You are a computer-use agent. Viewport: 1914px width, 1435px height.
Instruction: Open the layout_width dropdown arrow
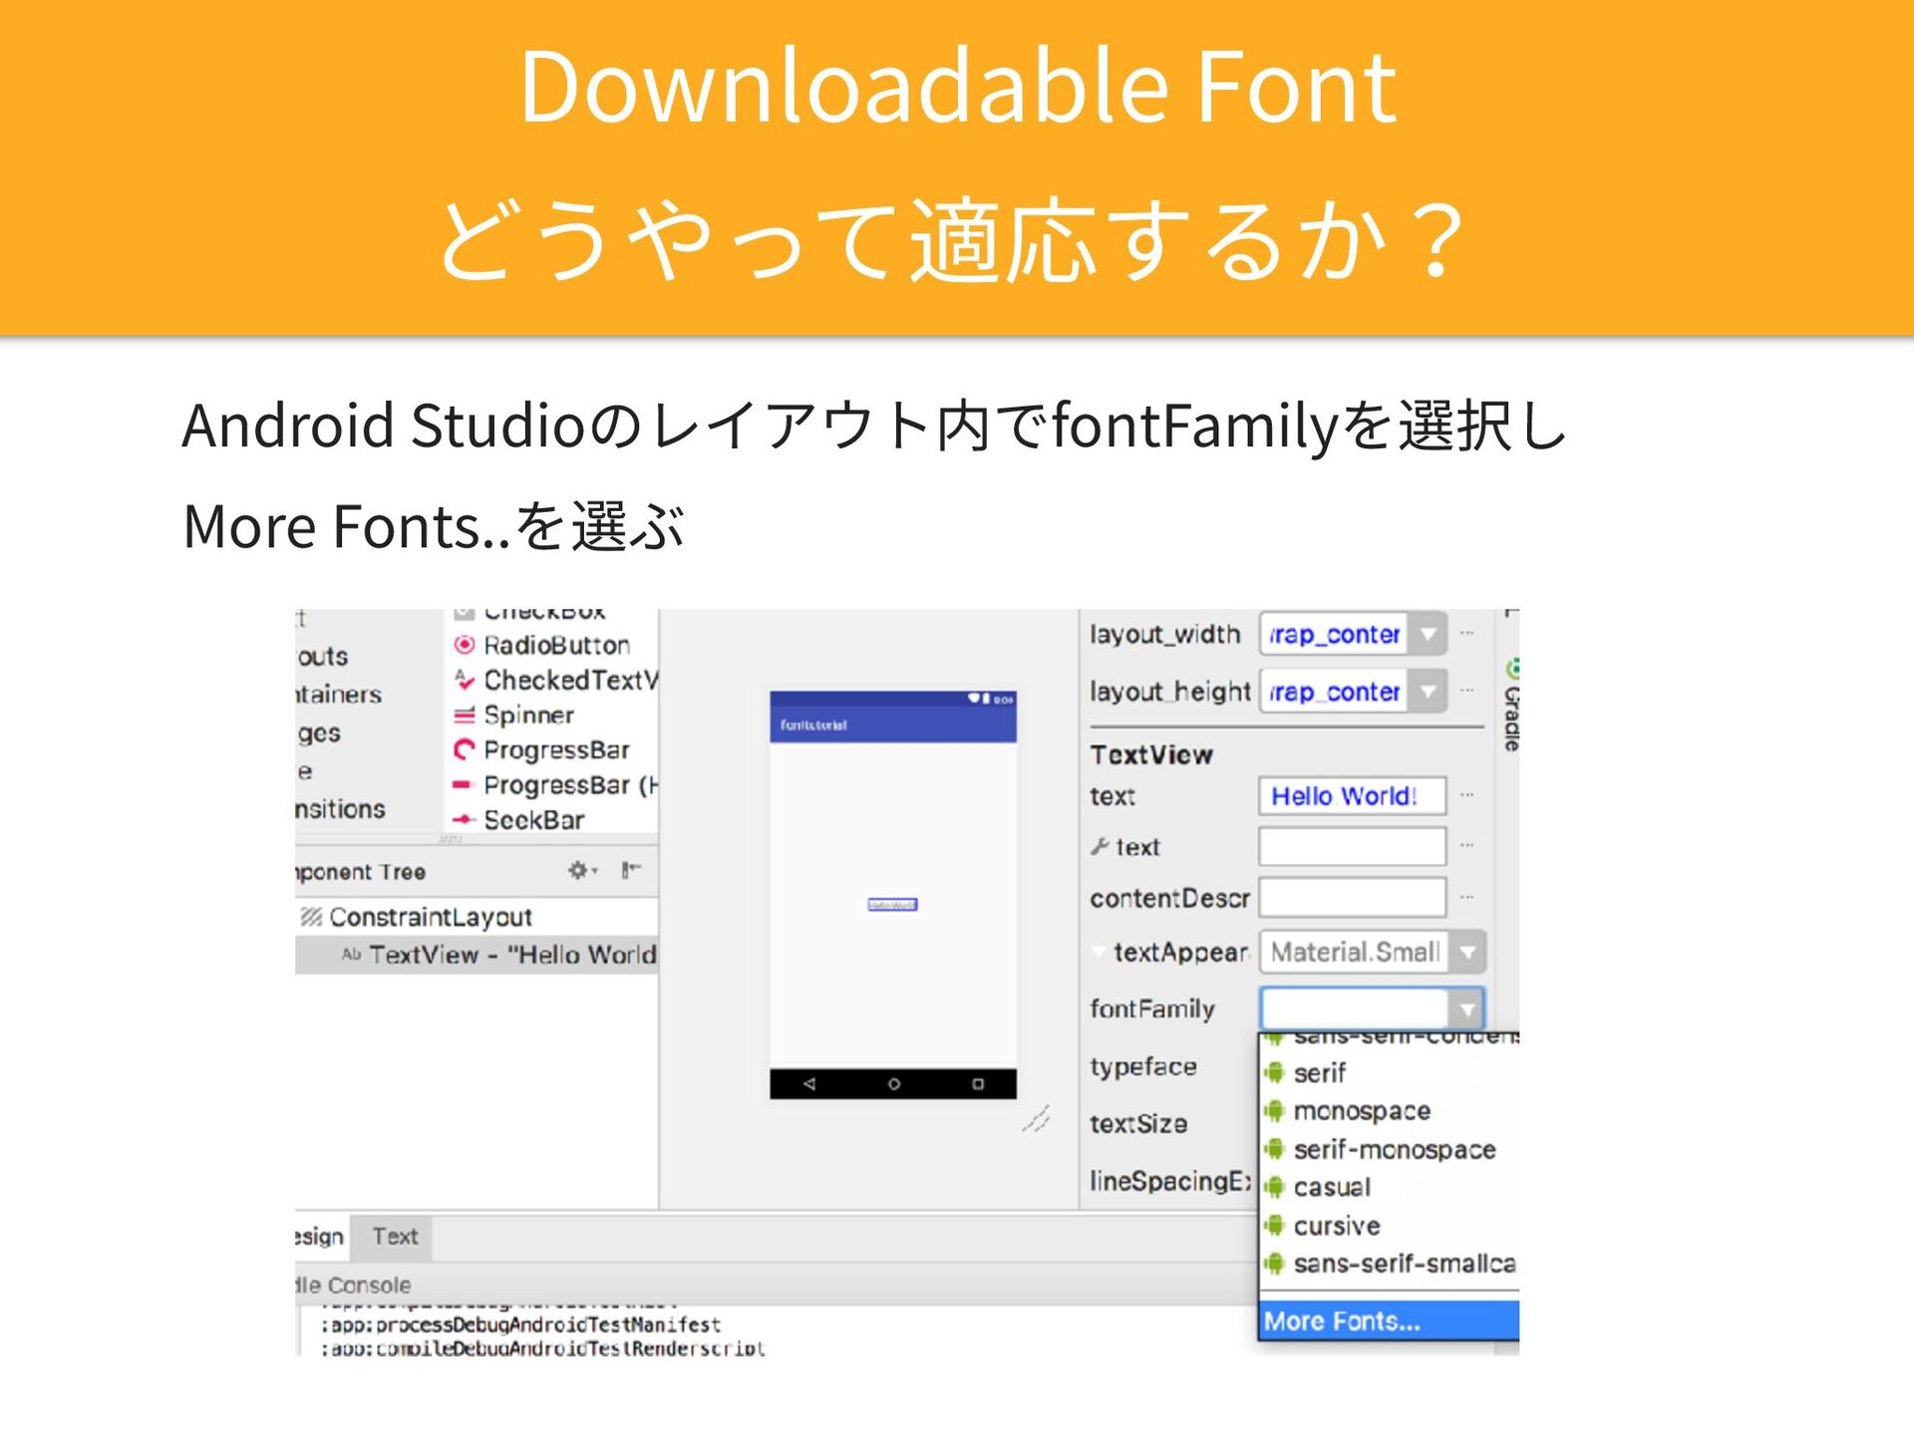1428,635
